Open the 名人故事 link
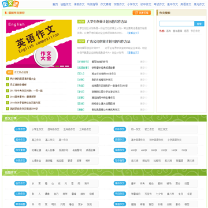This screenshot has height=208, width=208. coord(50,150)
